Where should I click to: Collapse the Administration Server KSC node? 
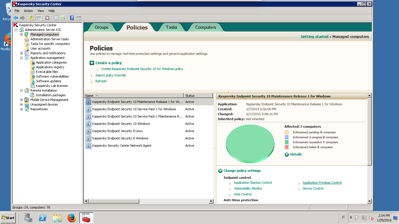point(16,30)
